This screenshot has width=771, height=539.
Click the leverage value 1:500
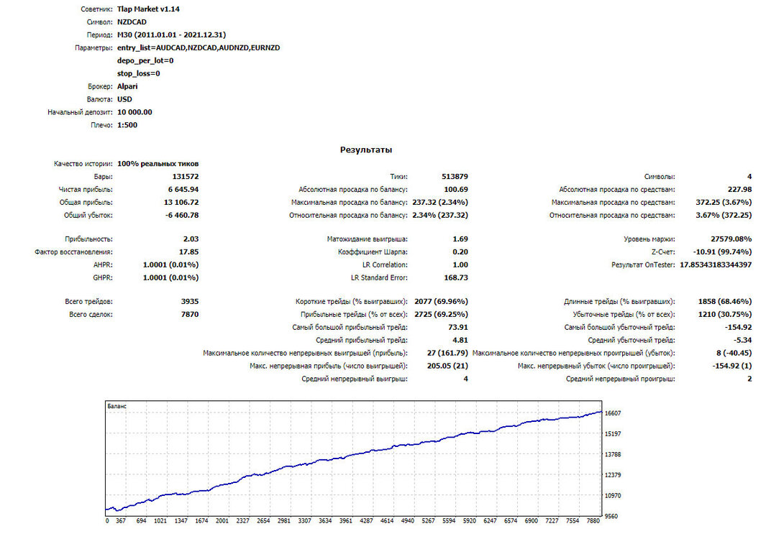[x=127, y=125]
